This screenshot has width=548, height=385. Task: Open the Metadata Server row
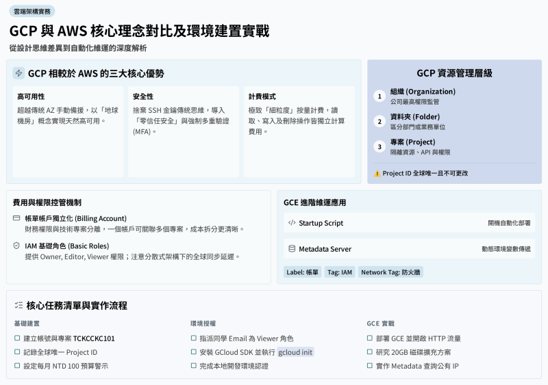pos(409,248)
